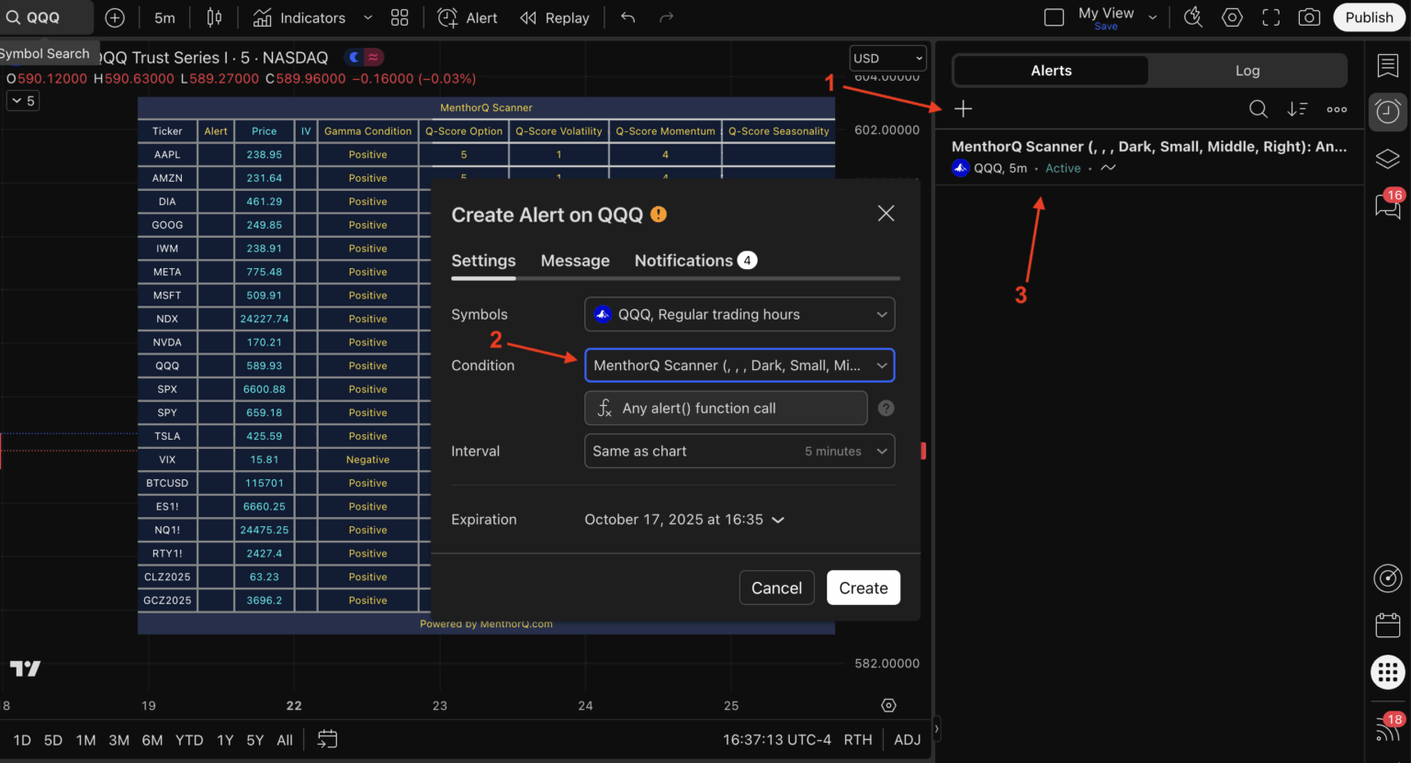Toggle ADJ adjusted data mode

(907, 739)
